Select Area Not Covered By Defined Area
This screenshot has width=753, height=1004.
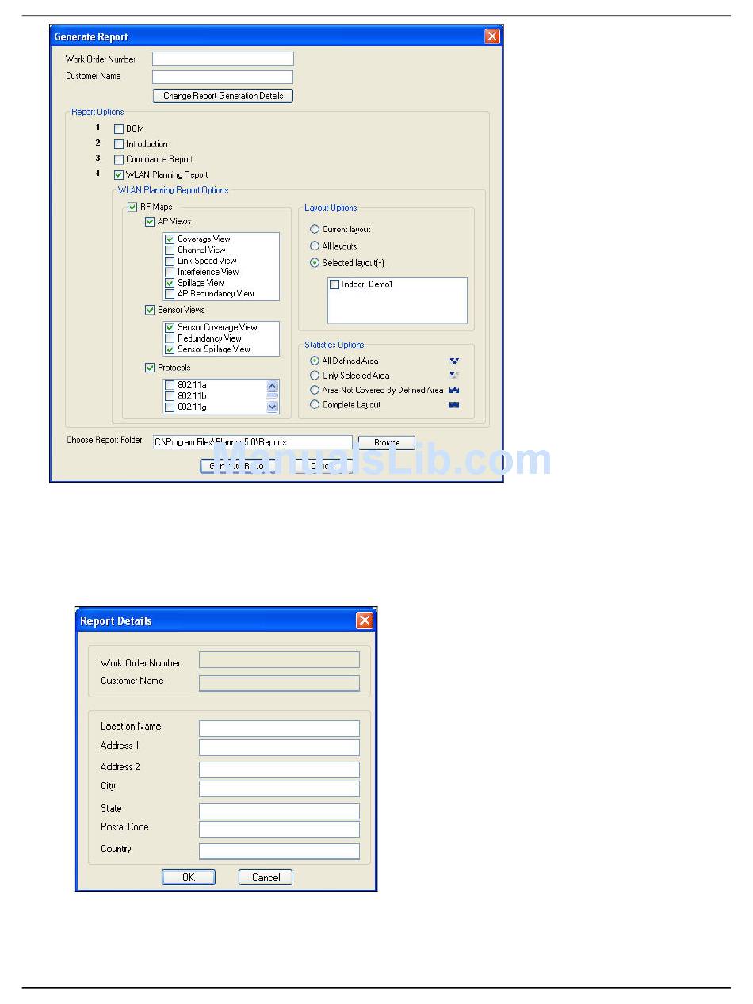(x=315, y=390)
